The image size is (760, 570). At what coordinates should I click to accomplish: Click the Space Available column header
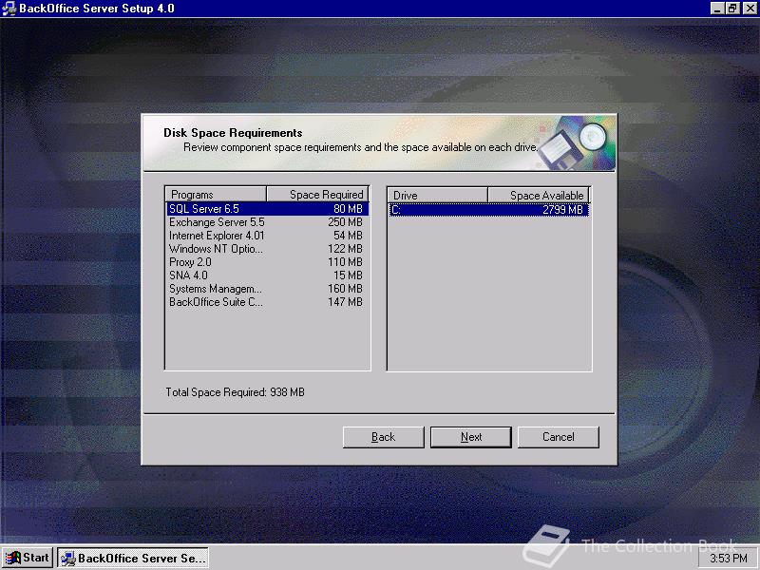coord(539,196)
